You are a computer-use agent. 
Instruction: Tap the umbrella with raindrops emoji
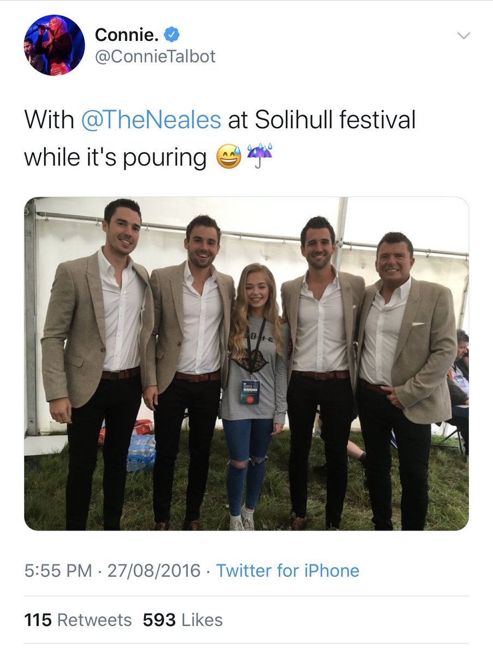[x=260, y=158]
